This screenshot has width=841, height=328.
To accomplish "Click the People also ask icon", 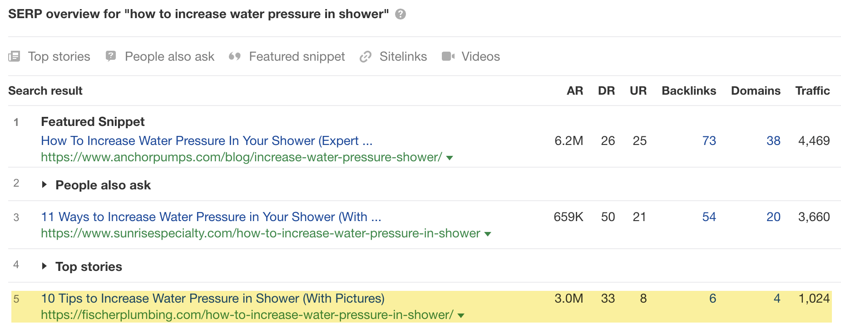I will [x=110, y=56].
